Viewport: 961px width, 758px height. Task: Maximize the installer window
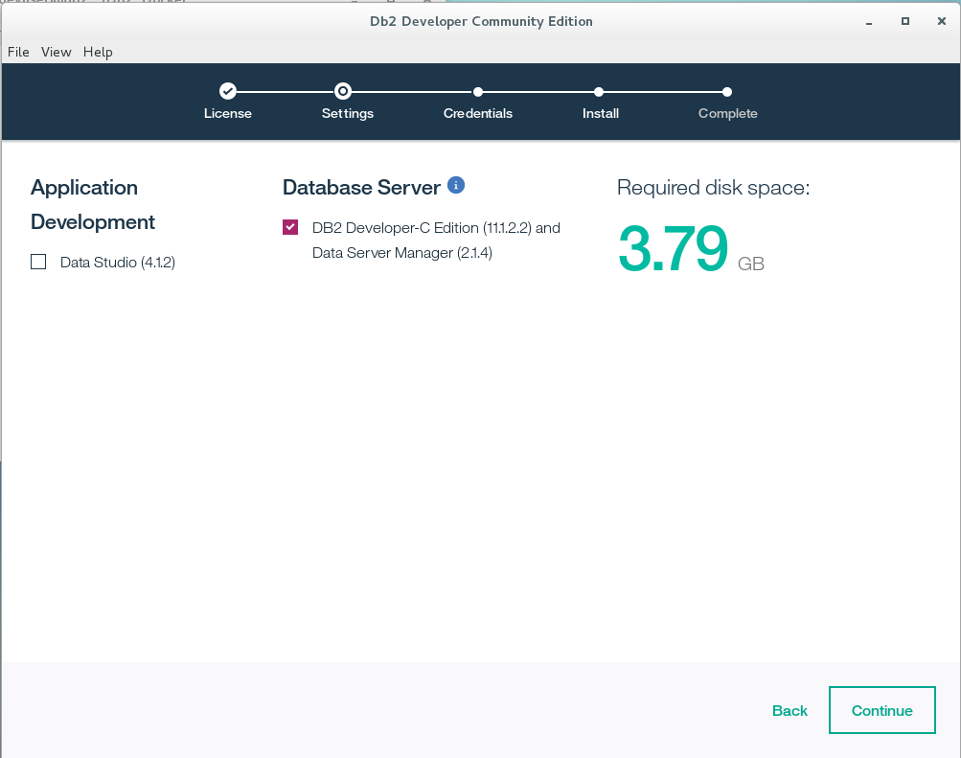click(x=905, y=21)
